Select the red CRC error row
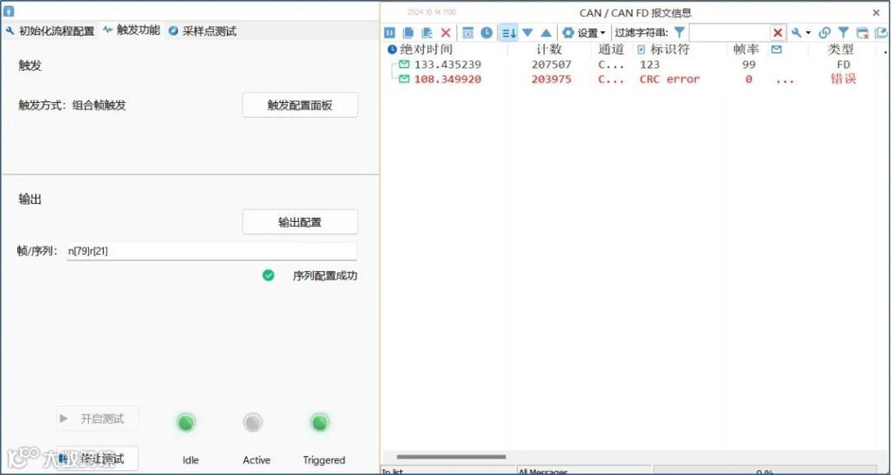The height and width of the screenshot is (475, 891). (636, 79)
